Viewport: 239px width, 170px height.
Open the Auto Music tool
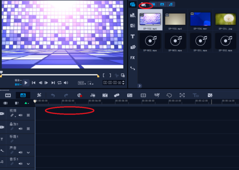tap(105, 95)
